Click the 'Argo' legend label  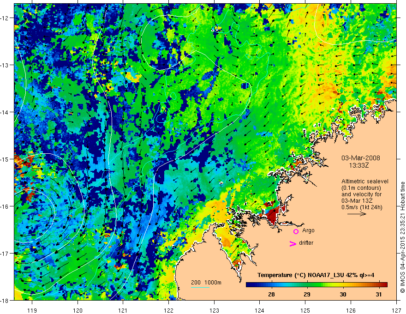[x=308, y=230]
